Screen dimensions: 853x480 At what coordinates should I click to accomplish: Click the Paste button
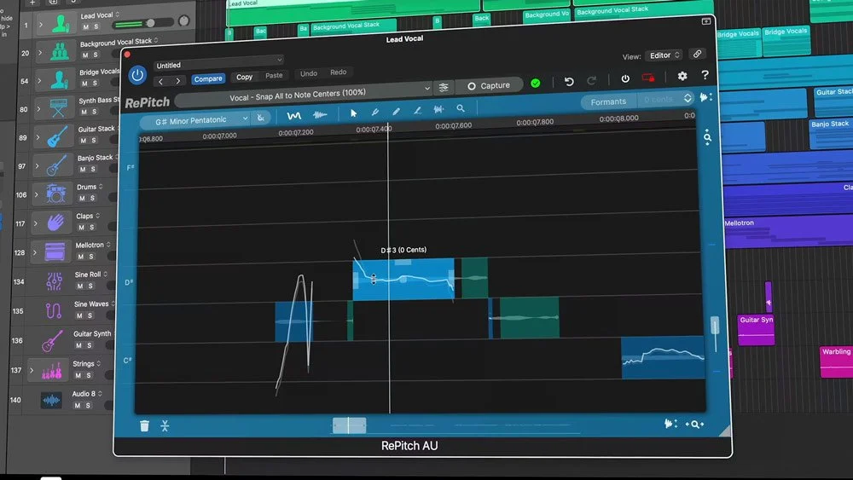[x=274, y=76]
